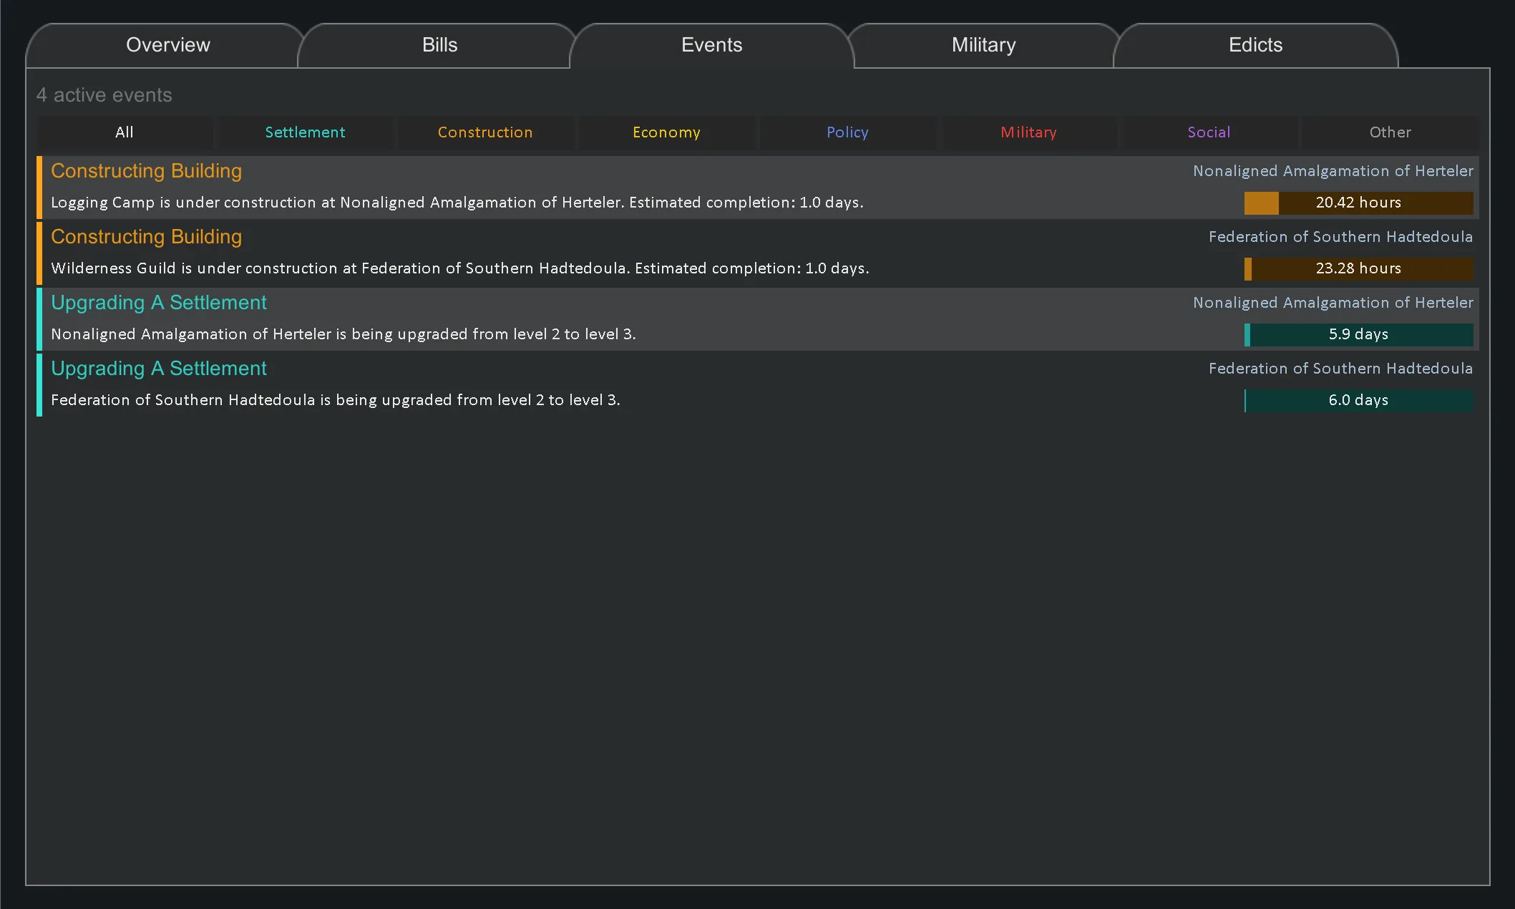1515x909 pixels.
Task: Open the Overview tab
Action: [x=167, y=45]
